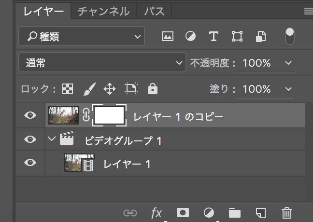Screen dimensions: 313x222
Task: Select the ビデオグループ 1 group name
Action: 123,141
